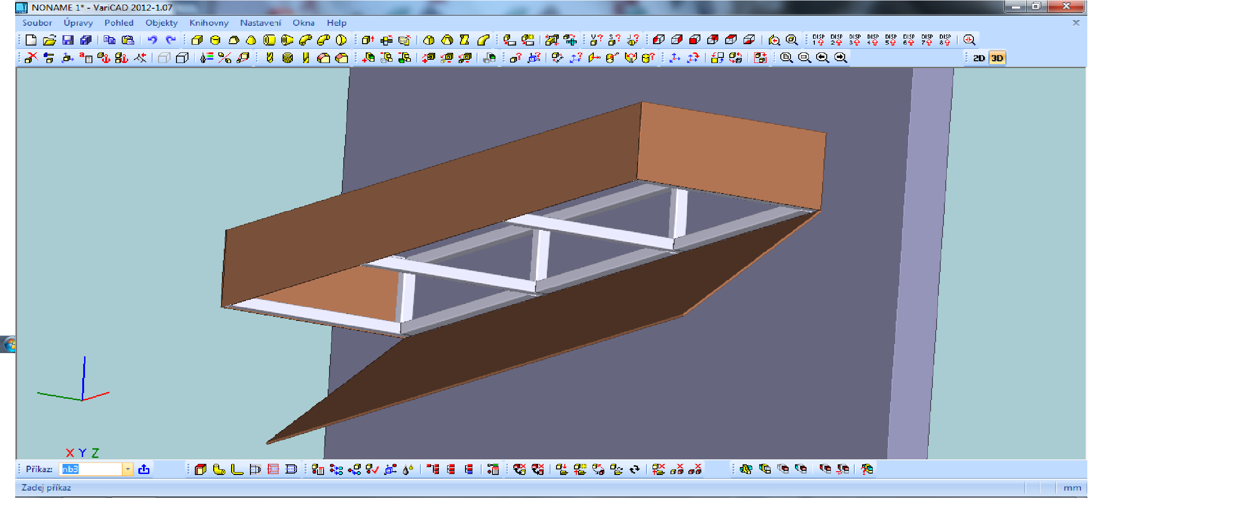Open the Knihovny menu
The height and width of the screenshot is (514, 1250).
point(209,23)
